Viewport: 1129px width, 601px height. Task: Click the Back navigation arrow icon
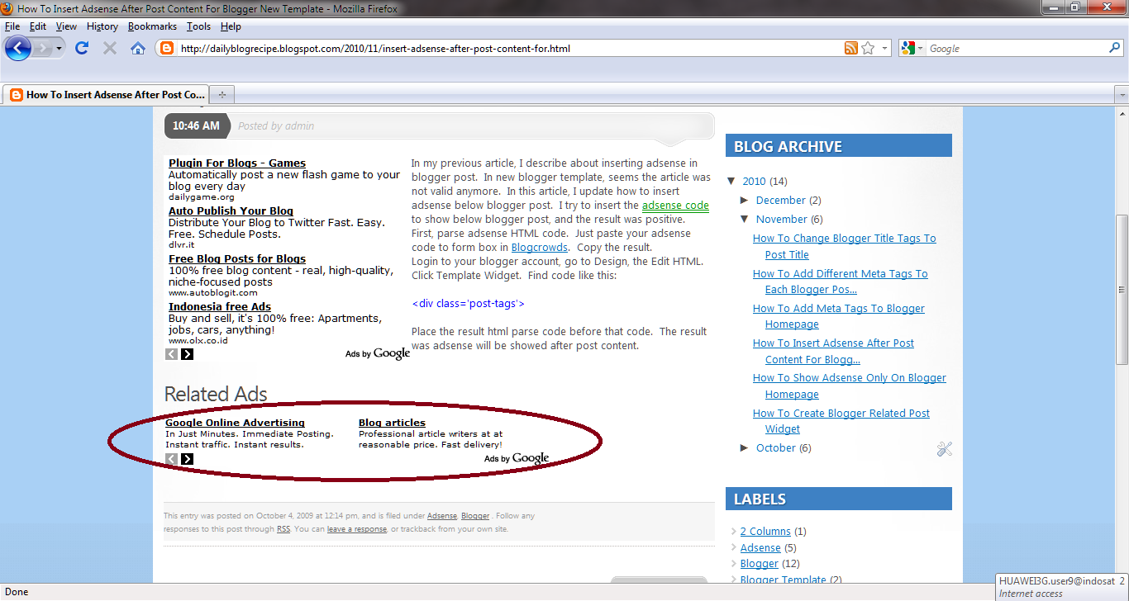(x=17, y=48)
